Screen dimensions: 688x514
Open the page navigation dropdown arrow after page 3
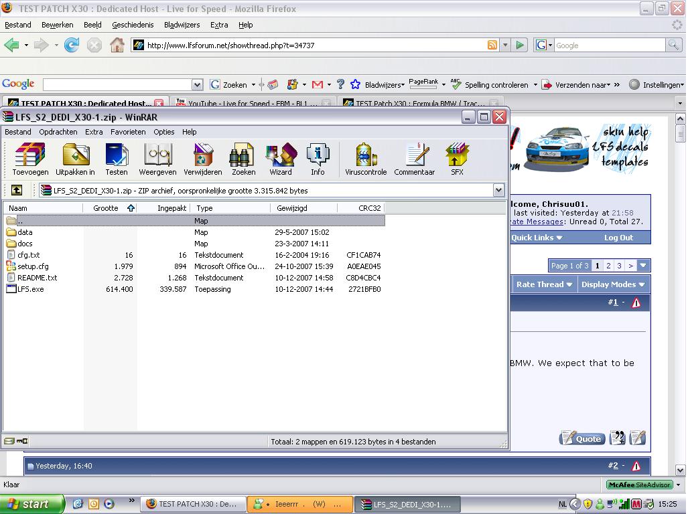click(x=643, y=266)
